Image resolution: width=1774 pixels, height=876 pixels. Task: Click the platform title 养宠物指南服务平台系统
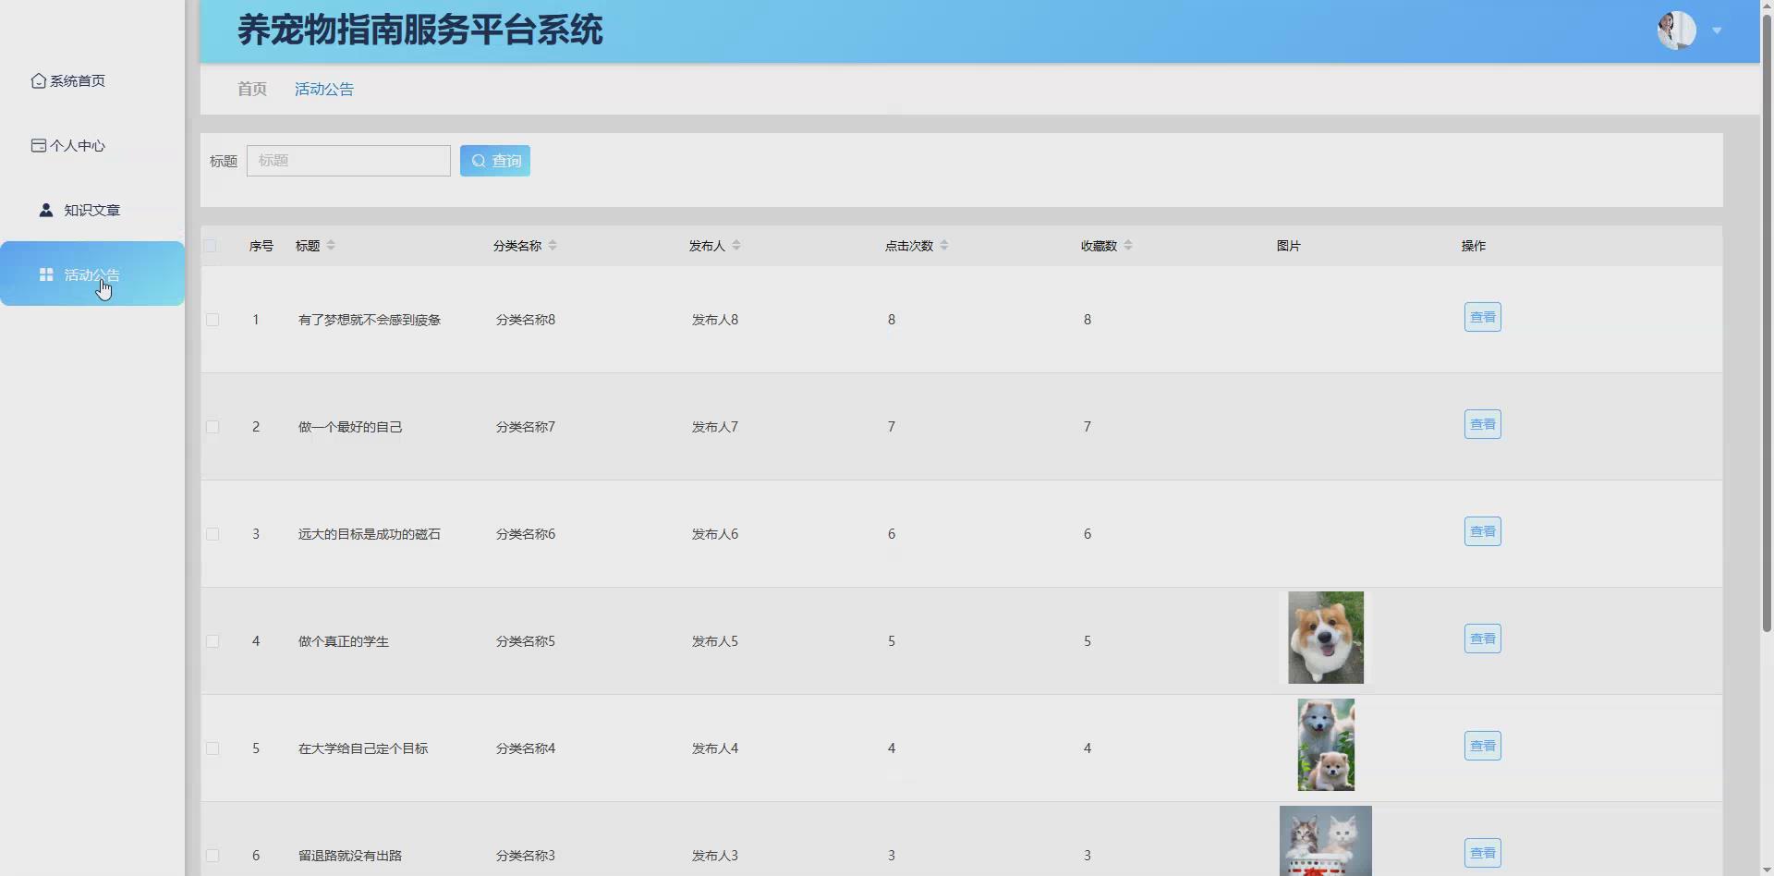pyautogui.click(x=420, y=30)
